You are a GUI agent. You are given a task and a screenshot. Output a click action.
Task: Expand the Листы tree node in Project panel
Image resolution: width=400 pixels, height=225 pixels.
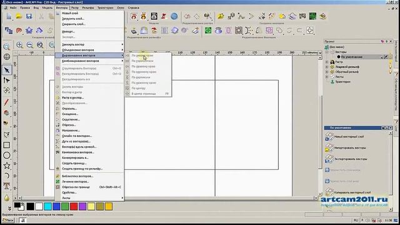point(327,77)
